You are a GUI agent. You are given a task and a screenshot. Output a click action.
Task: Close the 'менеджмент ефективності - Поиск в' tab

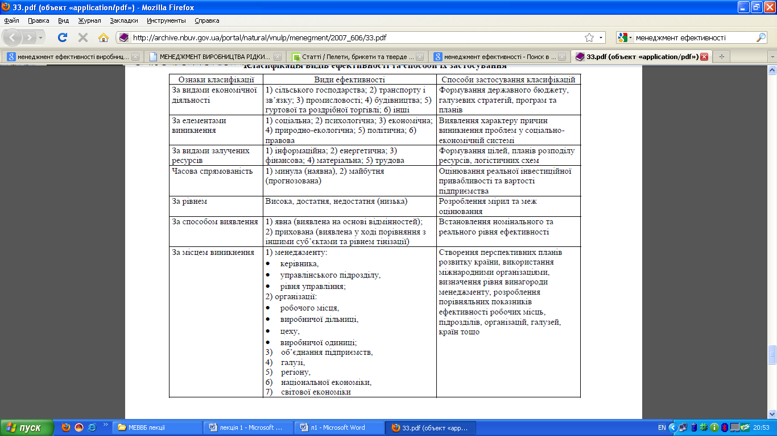(x=561, y=57)
